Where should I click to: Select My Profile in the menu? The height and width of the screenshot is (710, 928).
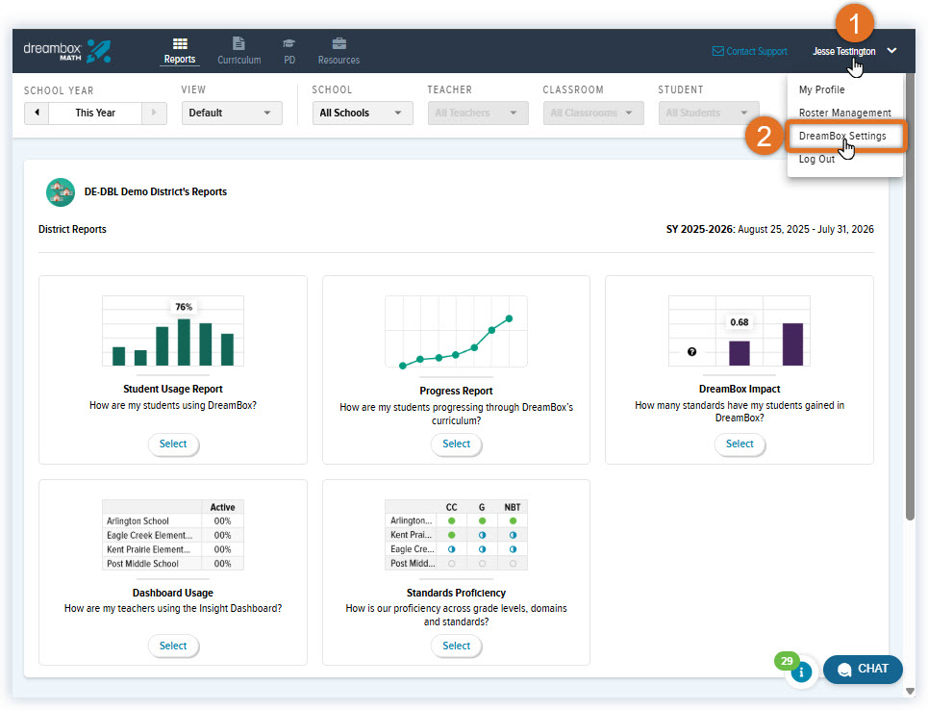point(821,89)
